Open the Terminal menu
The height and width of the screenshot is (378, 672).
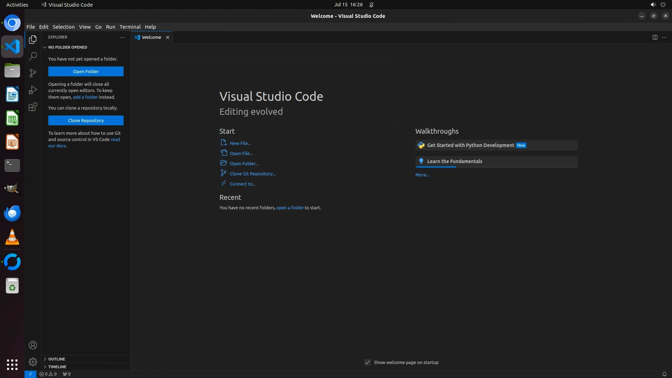click(x=130, y=27)
